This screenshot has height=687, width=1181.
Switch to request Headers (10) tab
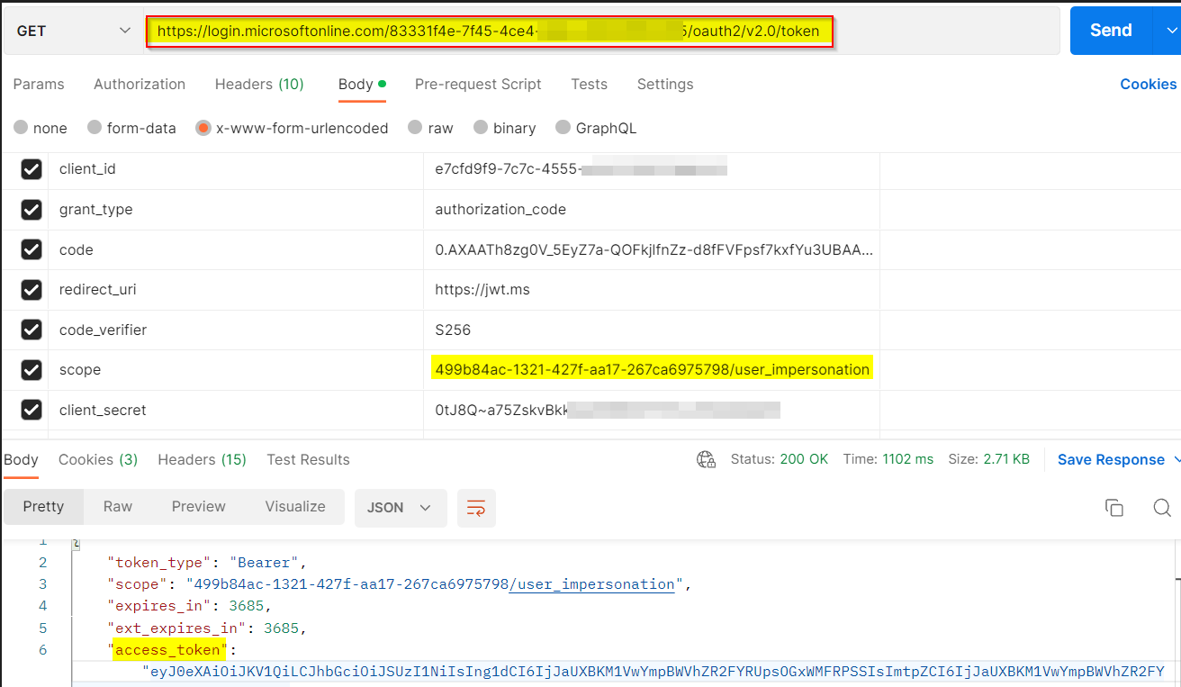(259, 85)
